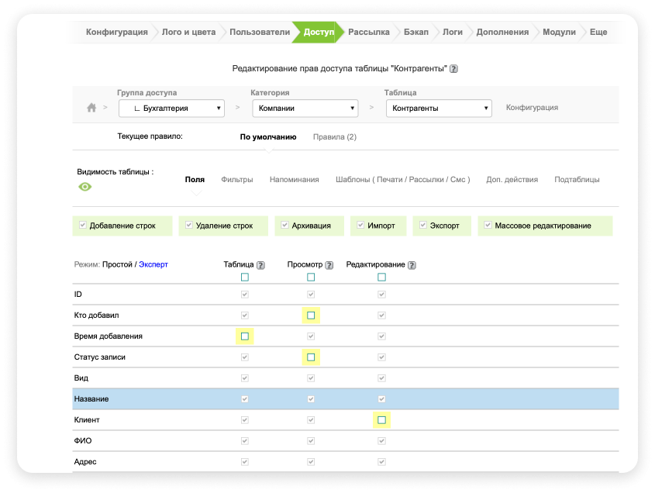Open help icon beside Таблица column
Viewport: 655px width, 493px height.
(x=261, y=265)
